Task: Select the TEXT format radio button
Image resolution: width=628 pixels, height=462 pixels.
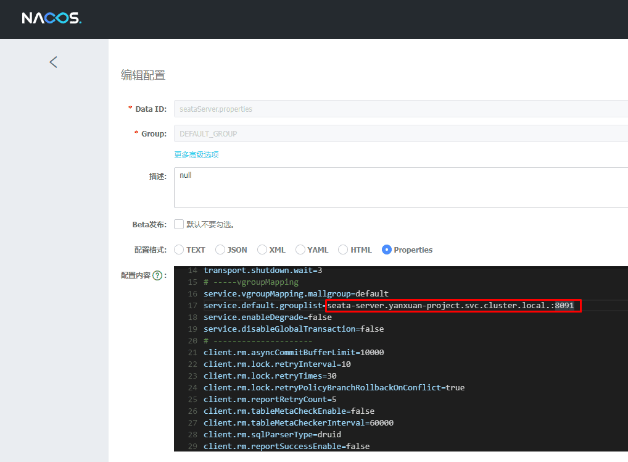Action: point(179,250)
